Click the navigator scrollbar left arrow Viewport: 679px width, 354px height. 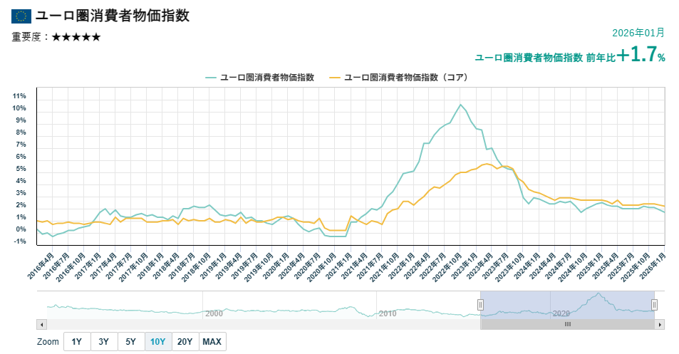pyautogui.click(x=41, y=324)
